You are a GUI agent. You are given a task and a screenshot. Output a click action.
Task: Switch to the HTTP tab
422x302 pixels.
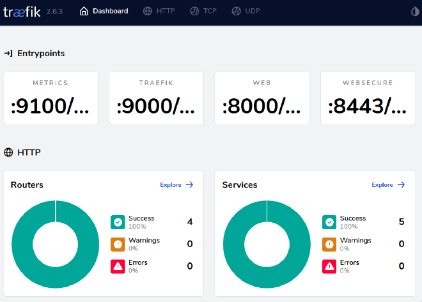click(159, 11)
